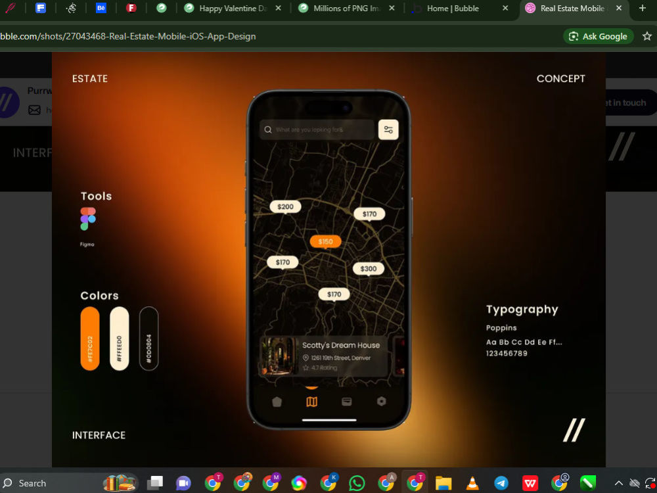The width and height of the screenshot is (657, 493).
Task: Click the ESTATE label on the image
Action: click(90, 79)
